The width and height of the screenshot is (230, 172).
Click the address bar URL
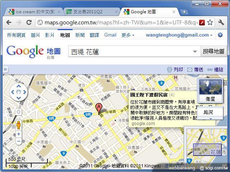tap(121, 23)
